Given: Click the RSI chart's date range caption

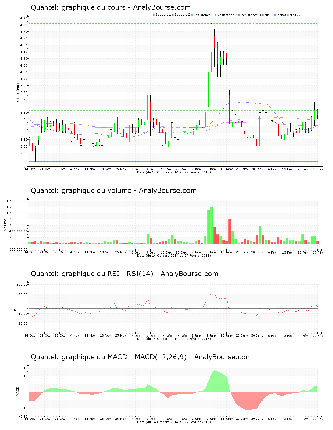Looking at the screenshot, I should coord(174,339).
